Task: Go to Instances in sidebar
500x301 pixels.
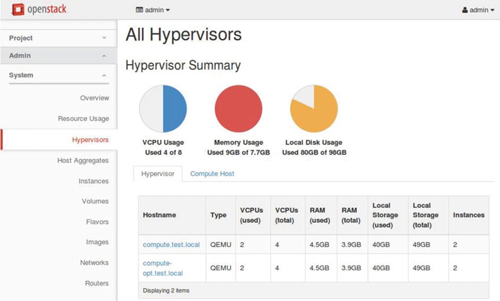Action: pos(94,181)
